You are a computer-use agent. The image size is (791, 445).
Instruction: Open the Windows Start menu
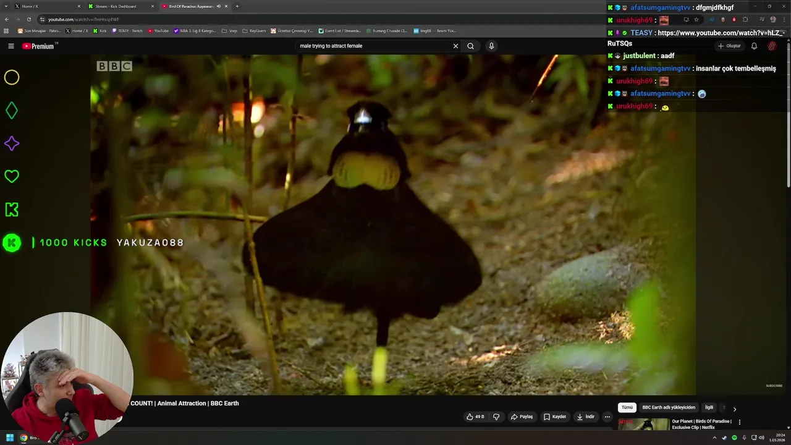tap(10, 438)
